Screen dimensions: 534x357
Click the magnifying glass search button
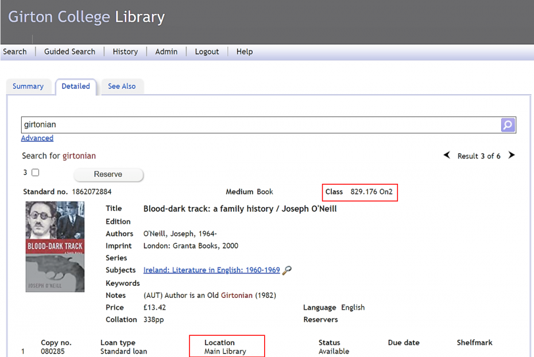click(x=508, y=125)
